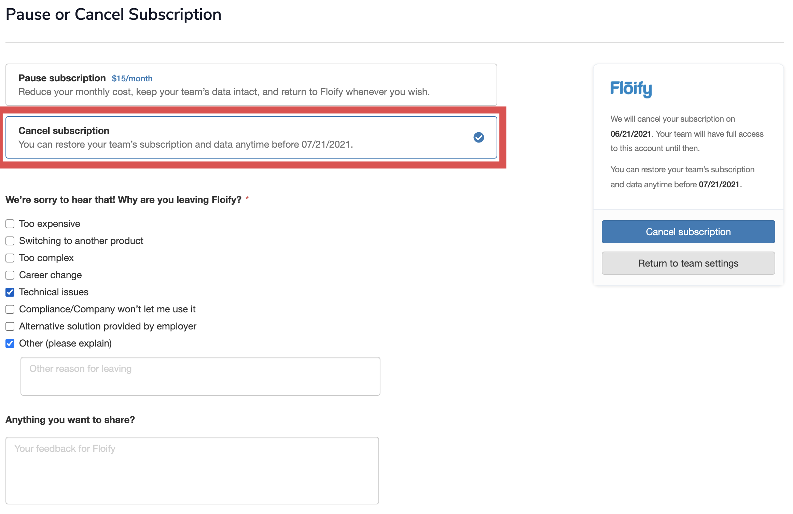Click the Pause or Cancel Subscription heading
The image size is (793, 514).
(x=113, y=15)
